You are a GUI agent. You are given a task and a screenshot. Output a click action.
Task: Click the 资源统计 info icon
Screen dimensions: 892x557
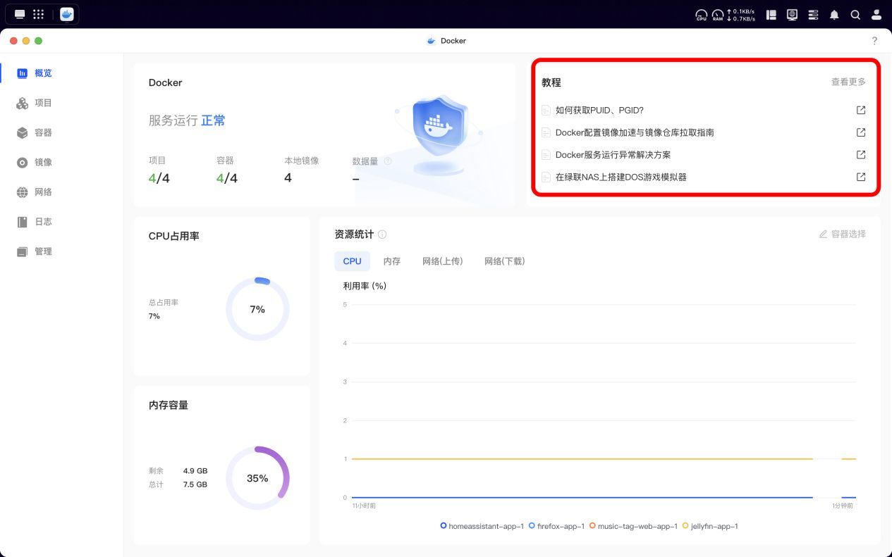[x=382, y=234]
